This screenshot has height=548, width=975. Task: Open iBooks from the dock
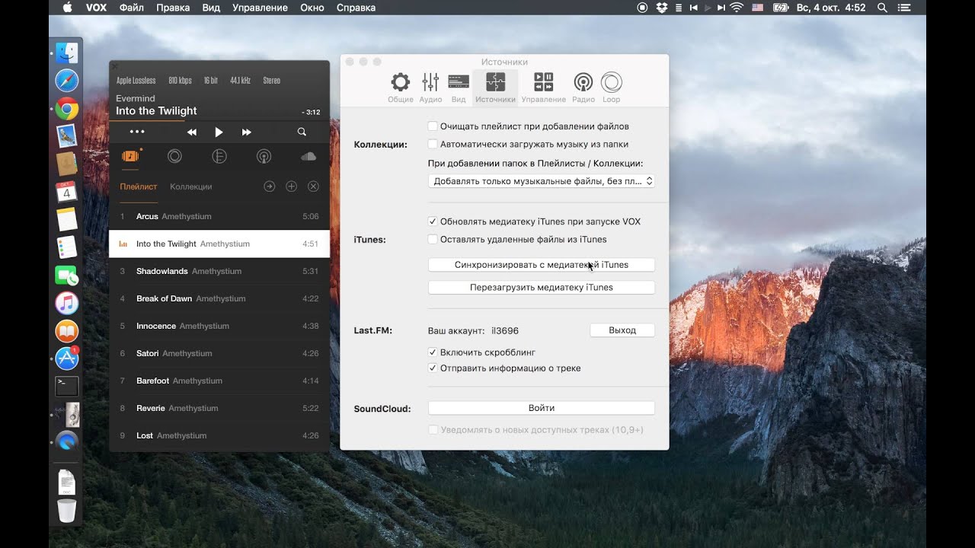[x=67, y=331]
